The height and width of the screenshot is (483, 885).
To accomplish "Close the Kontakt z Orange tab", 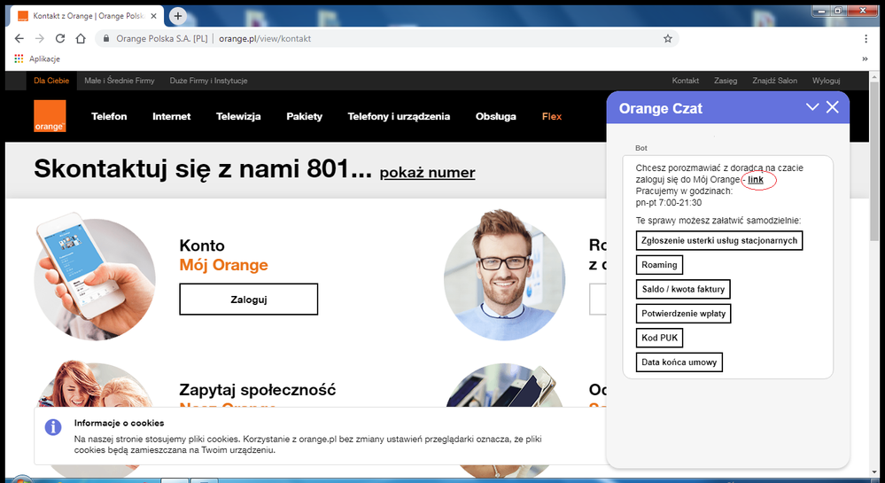I will click(153, 16).
